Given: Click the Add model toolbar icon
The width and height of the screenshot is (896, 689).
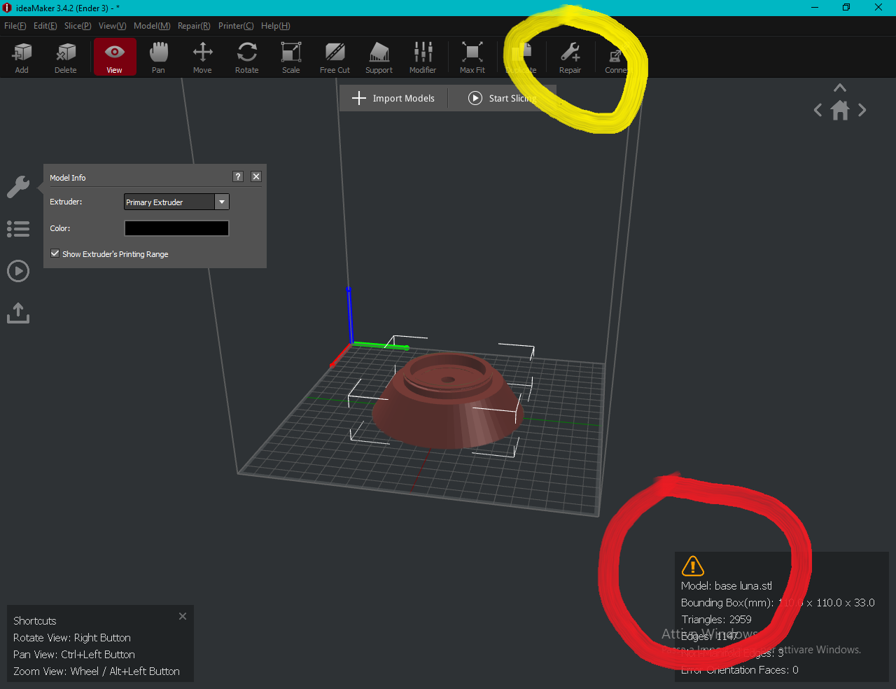Looking at the screenshot, I should [x=22, y=57].
